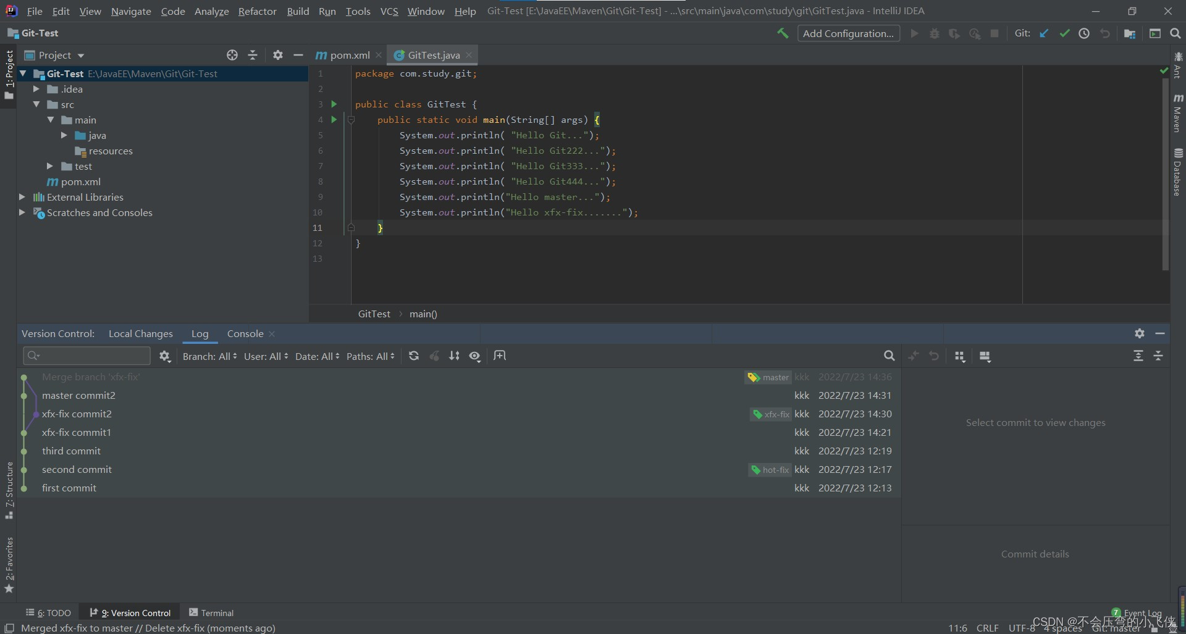Click the cherry-pick icon in log toolbar

pyautogui.click(x=434, y=356)
